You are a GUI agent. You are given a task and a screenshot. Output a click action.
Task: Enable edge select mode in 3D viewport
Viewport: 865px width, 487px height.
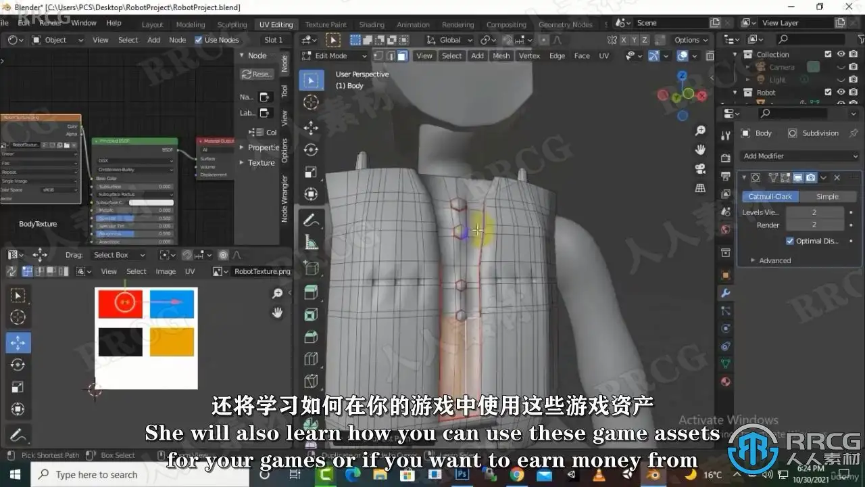click(391, 56)
